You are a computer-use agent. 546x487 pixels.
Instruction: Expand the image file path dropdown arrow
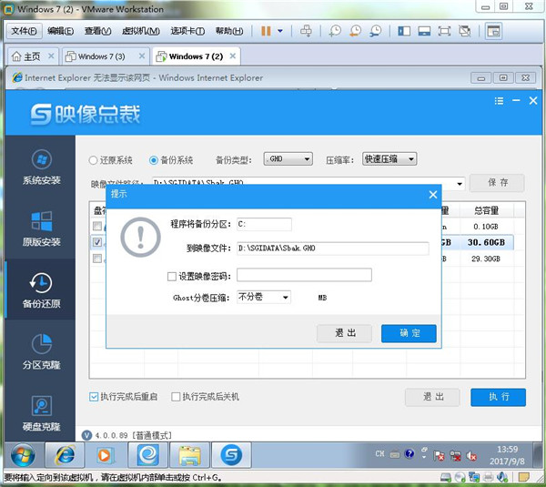(460, 184)
